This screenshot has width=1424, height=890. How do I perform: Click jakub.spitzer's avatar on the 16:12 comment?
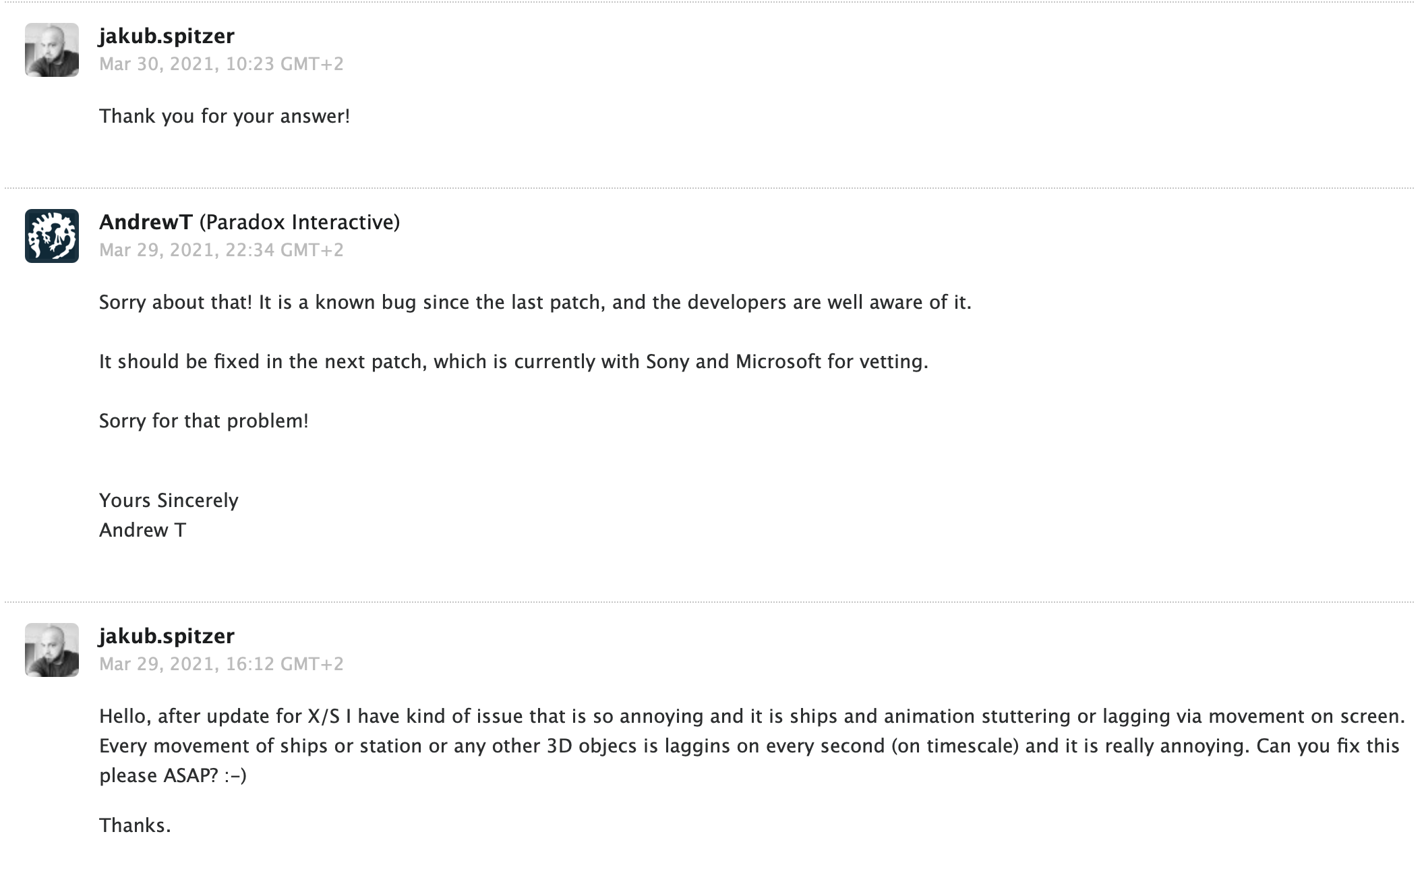click(52, 650)
